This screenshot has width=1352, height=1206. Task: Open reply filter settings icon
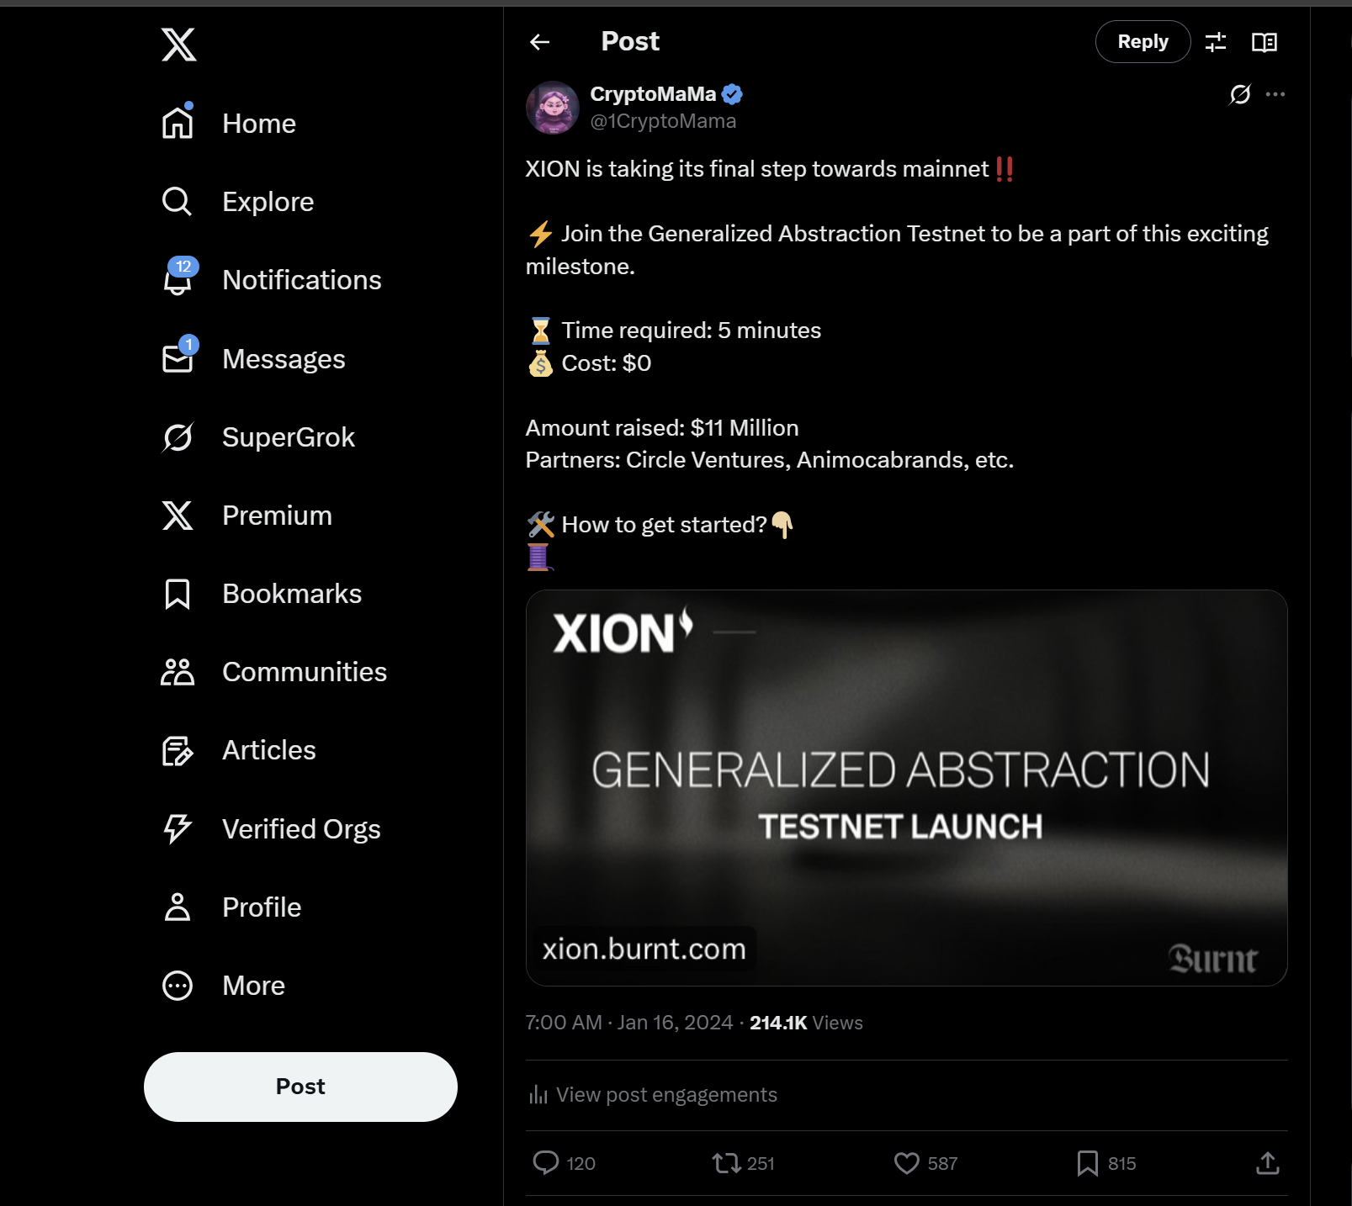(x=1216, y=42)
